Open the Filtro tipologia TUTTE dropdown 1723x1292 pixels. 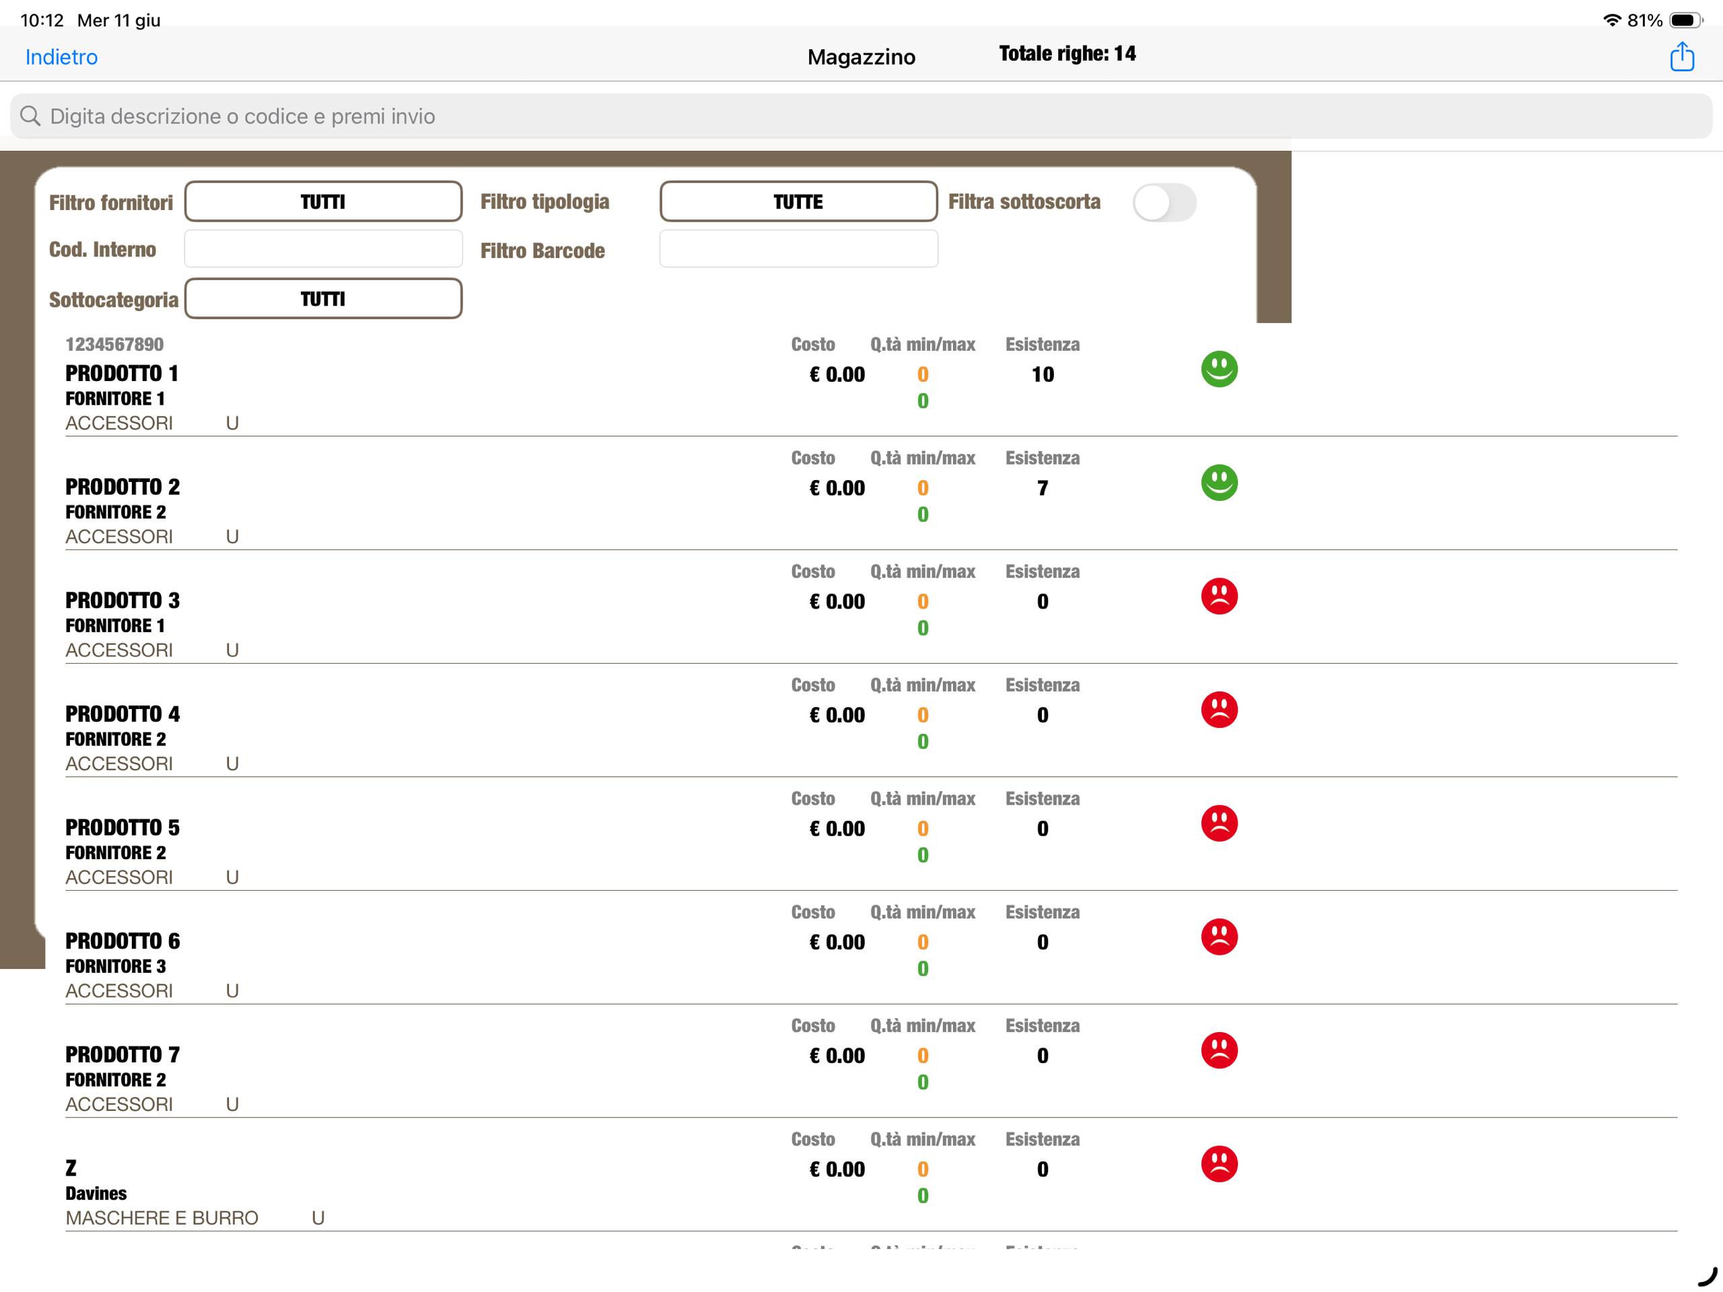[x=798, y=202]
